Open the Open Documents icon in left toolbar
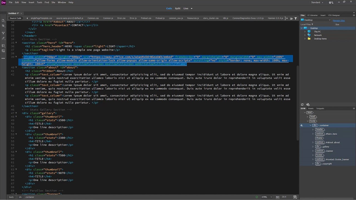 coord(3,21)
